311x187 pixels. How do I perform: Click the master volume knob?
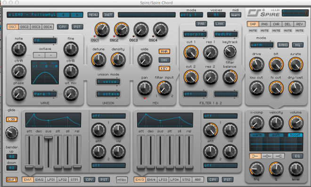click(x=296, y=123)
